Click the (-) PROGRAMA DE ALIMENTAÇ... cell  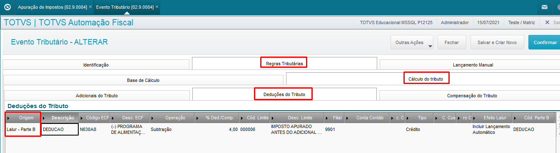click(129, 129)
